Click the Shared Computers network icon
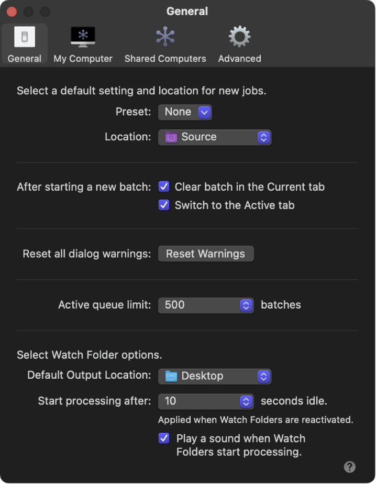The width and height of the screenshot is (376, 484). click(164, 37)
